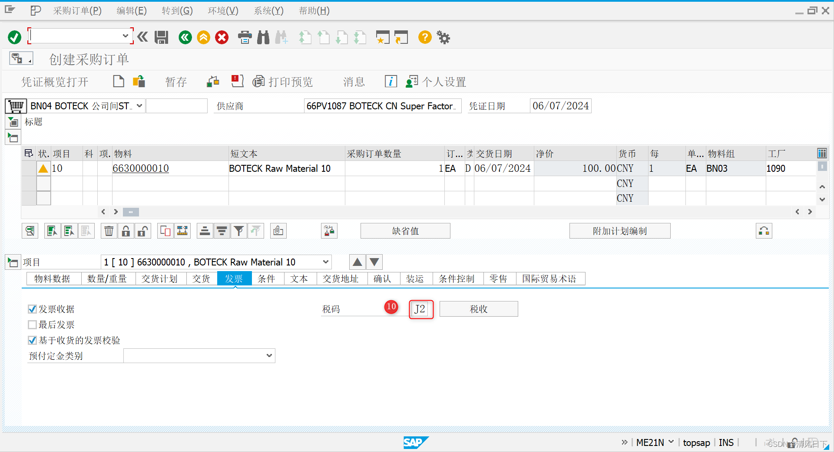Toggle the 基于收货的发票校验 checkbox
The height and width of the screenshot is (452, 834).
(x=32, y=340)
